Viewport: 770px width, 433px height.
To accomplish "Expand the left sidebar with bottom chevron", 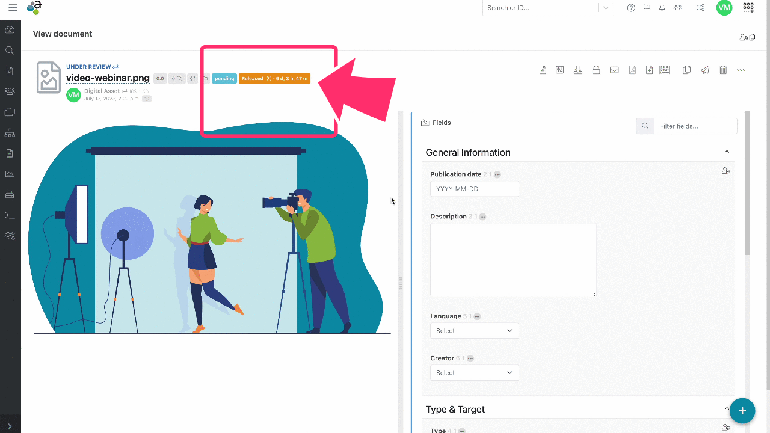I will click(x=10, y=426).
